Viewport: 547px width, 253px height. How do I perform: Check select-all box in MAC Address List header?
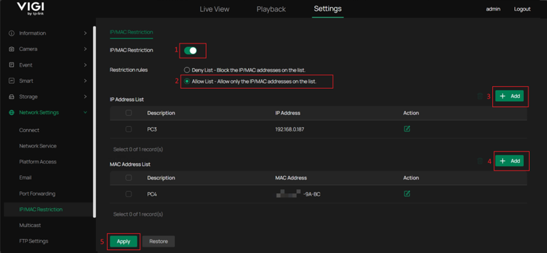128,177
